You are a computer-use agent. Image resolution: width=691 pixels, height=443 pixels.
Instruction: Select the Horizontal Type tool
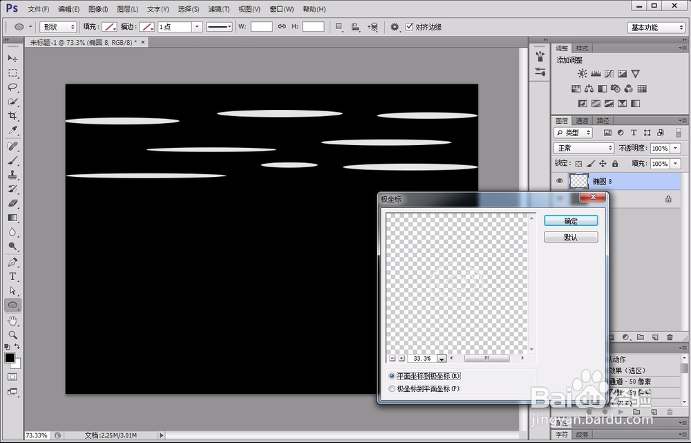pyautogui.click(x=12, y=276)
